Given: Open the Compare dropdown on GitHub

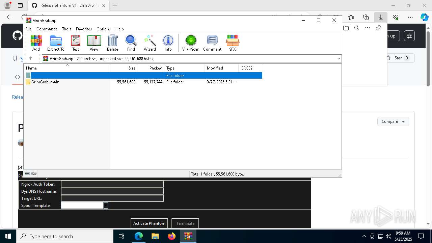Looking at the screenshot, I should pos(393,122).
